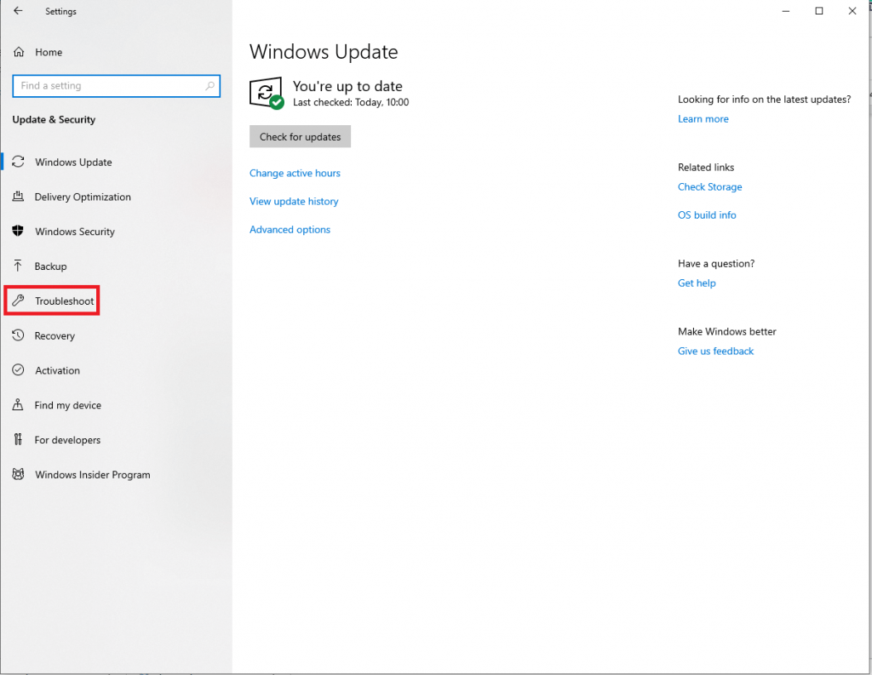Click the back arrow in Settings
The width and height of the screenshot is (872, 675).
click(18, 10)
